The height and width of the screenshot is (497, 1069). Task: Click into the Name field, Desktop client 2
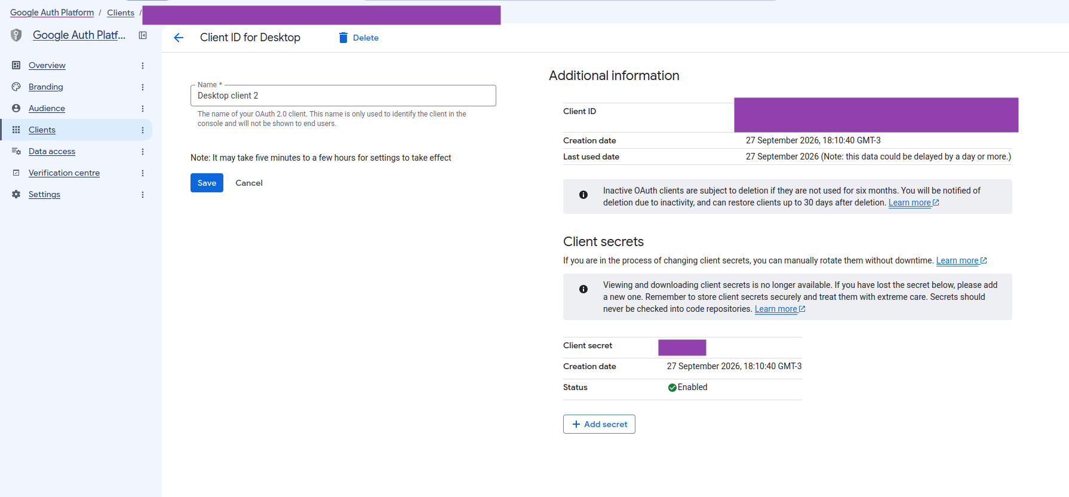pos(343,96)
